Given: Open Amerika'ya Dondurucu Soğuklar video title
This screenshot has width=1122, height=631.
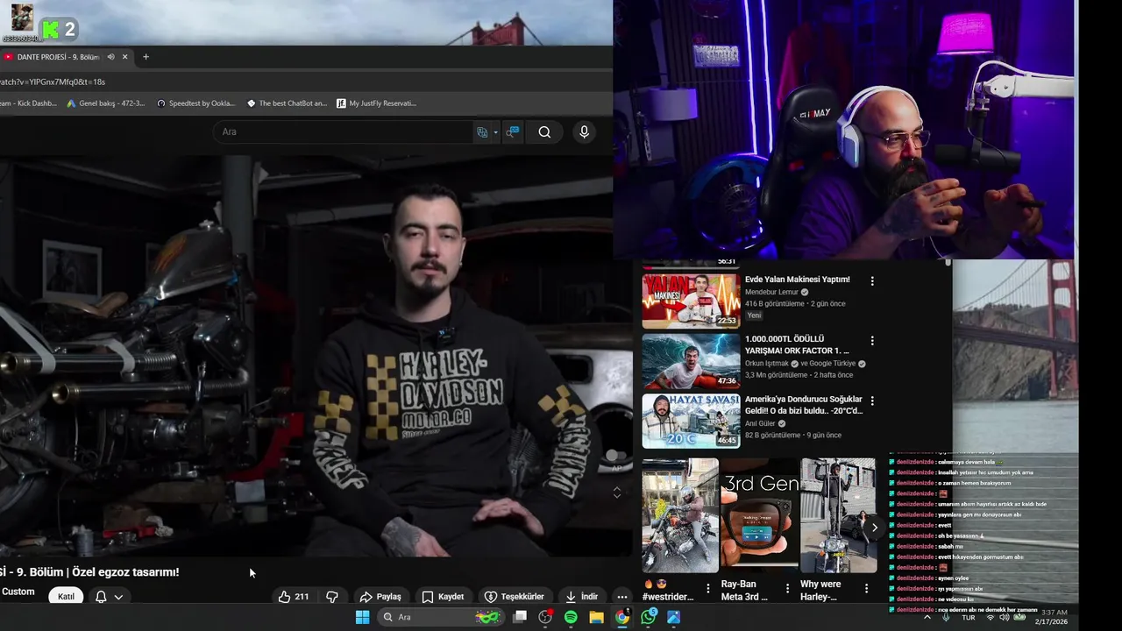Looking at the screenshot, I should tap(804, 405).
